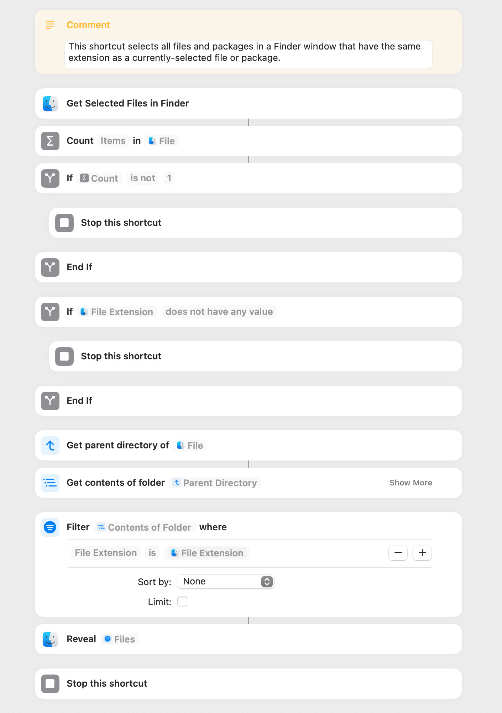Toggle the Limit checkbox in Filter
This screenshot has height=713, width=502.
coord(182,602)
